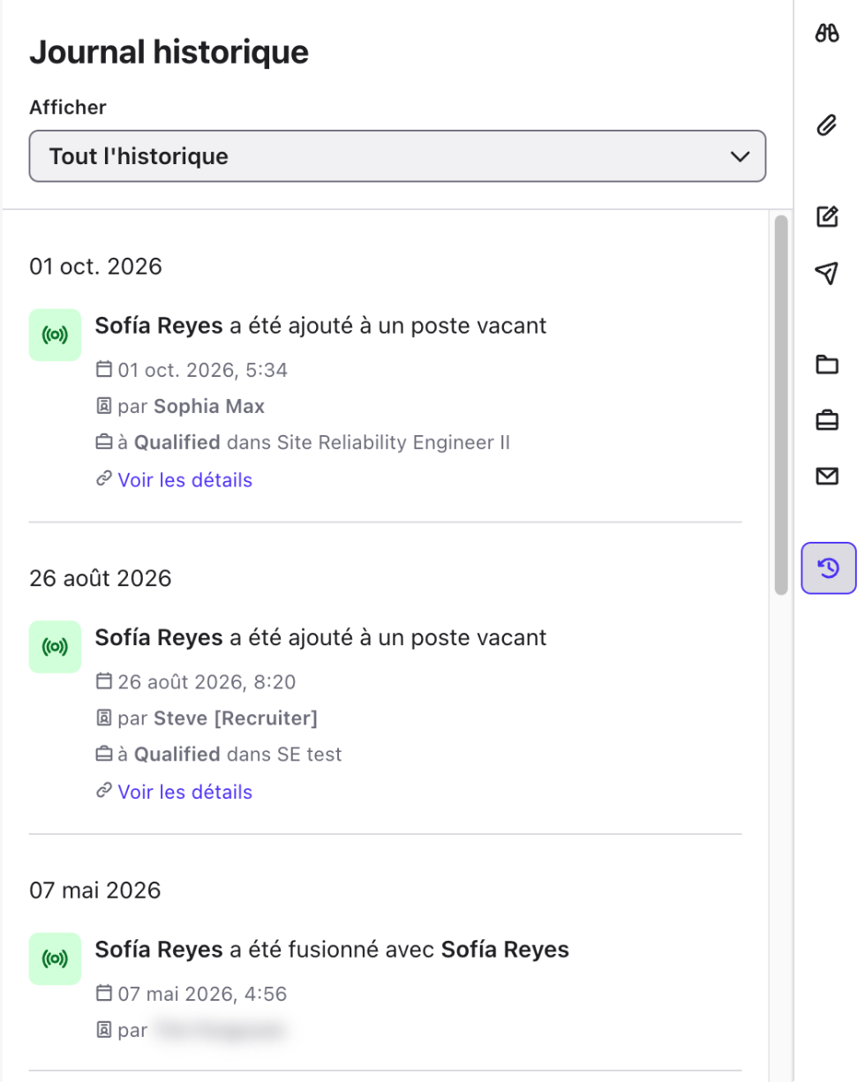Viewport: 865px width, 1082px height.
Task: Click the edit note pencil icon
Action: [827, 216]
